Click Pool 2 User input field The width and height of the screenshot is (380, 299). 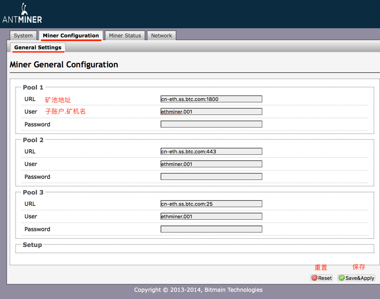(211, 164)
